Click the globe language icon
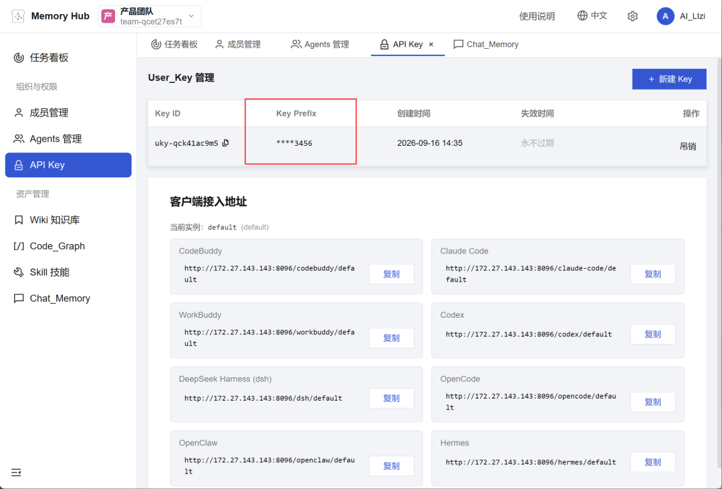This screenshot has height=489, width=722. click(x=582, y=15)
